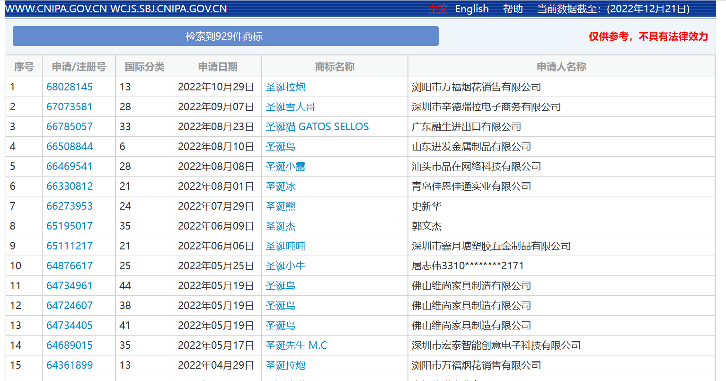Open the 帮助 help page
This screenshot has width=726, height=381.
513,9
